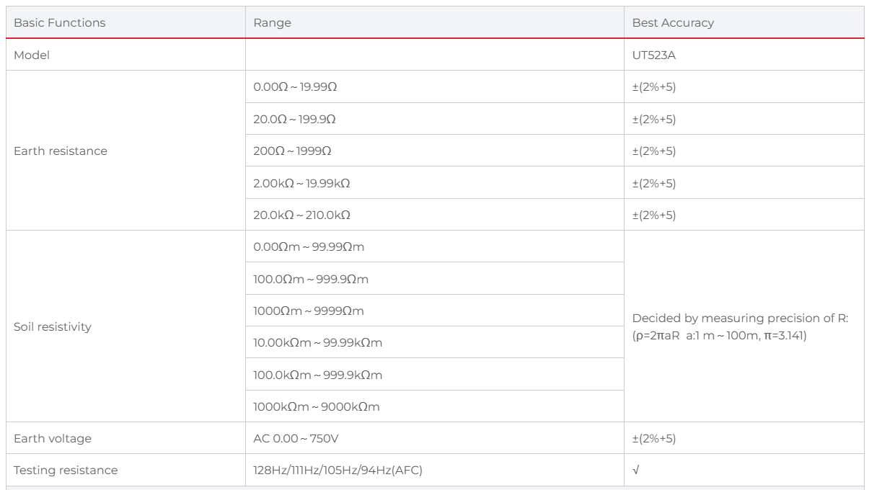Select the range '2.00kΩ ~ 19.99kΩ'
The width and height of the screenshot is (869, 490).
[x=301, y=183]
